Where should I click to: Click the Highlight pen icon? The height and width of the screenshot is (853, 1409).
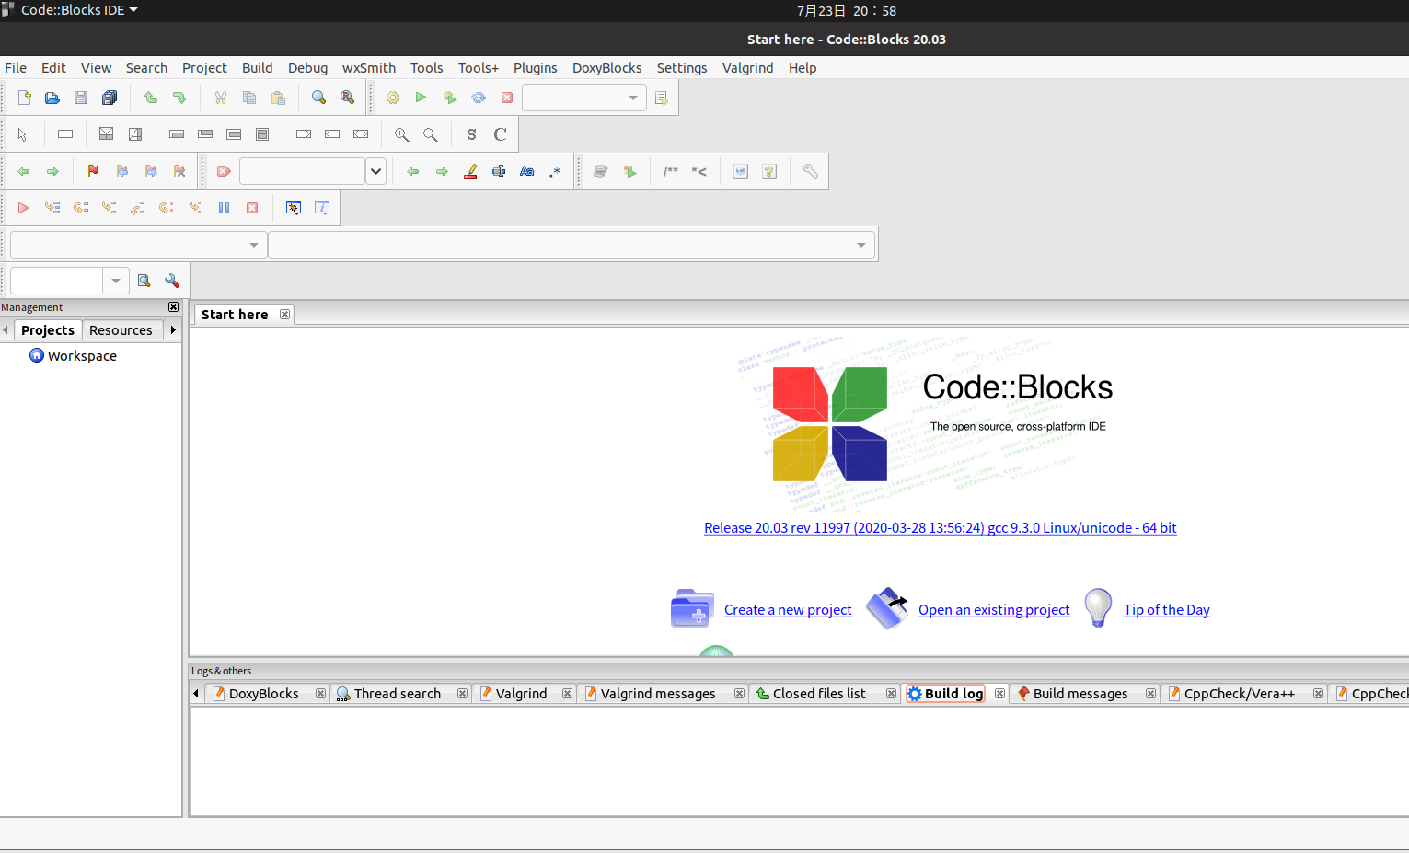[x=470, y=171]
